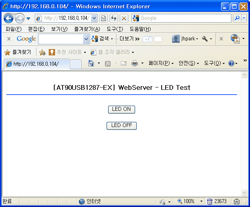
Task: Open the 도구(T) menu in the menu bar
Action: click(x=115, y=29)
